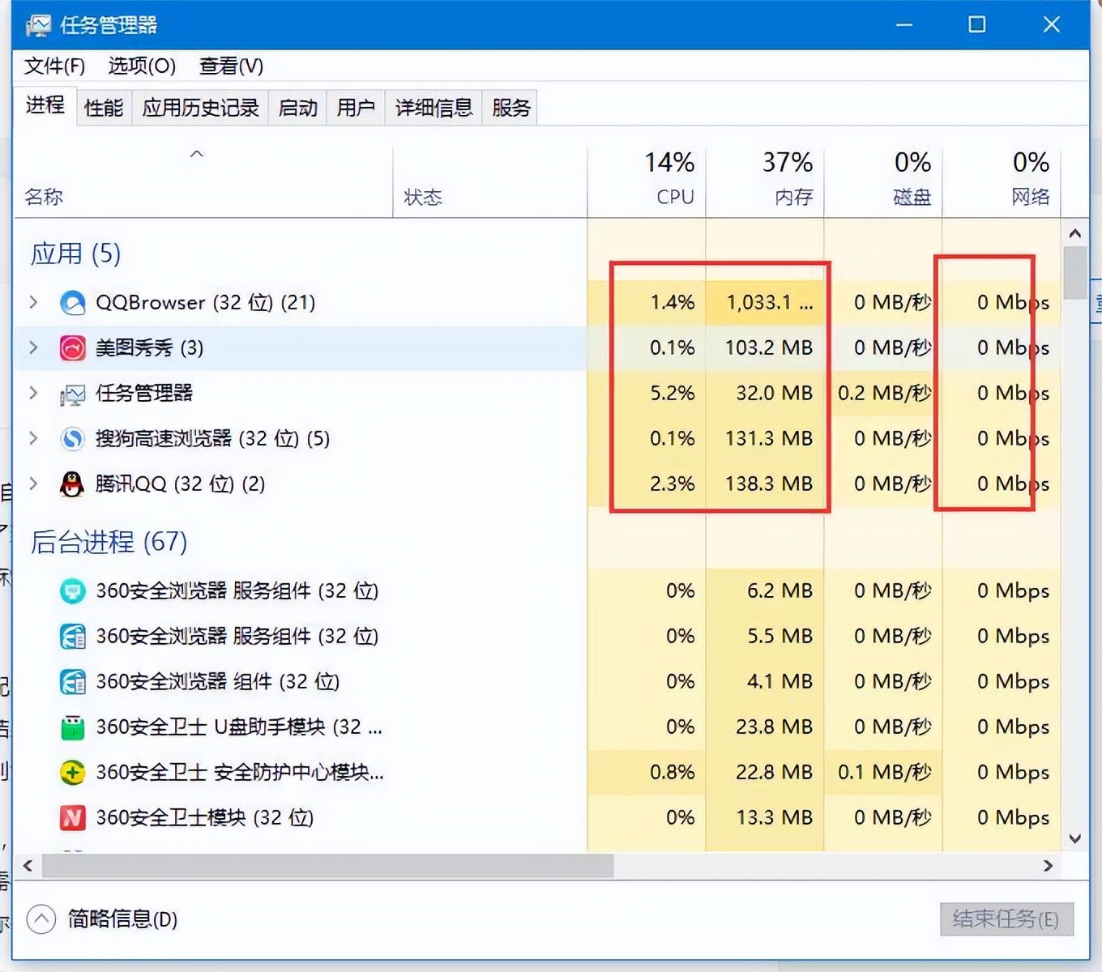Screen dimensions: 1102x972
Task: Open the 选项(O) menu
Action: (x=142, y=66)
